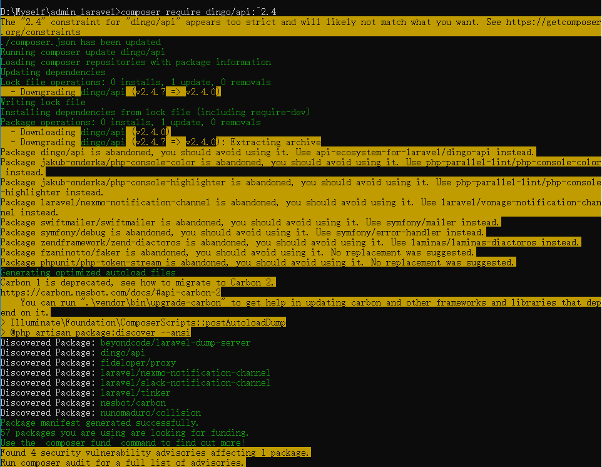This screenshot has width=602, height=467.
Task: Click 'Discovered Package: dingo/api' line
Action: pyautogui.click(x=73, y=351)
